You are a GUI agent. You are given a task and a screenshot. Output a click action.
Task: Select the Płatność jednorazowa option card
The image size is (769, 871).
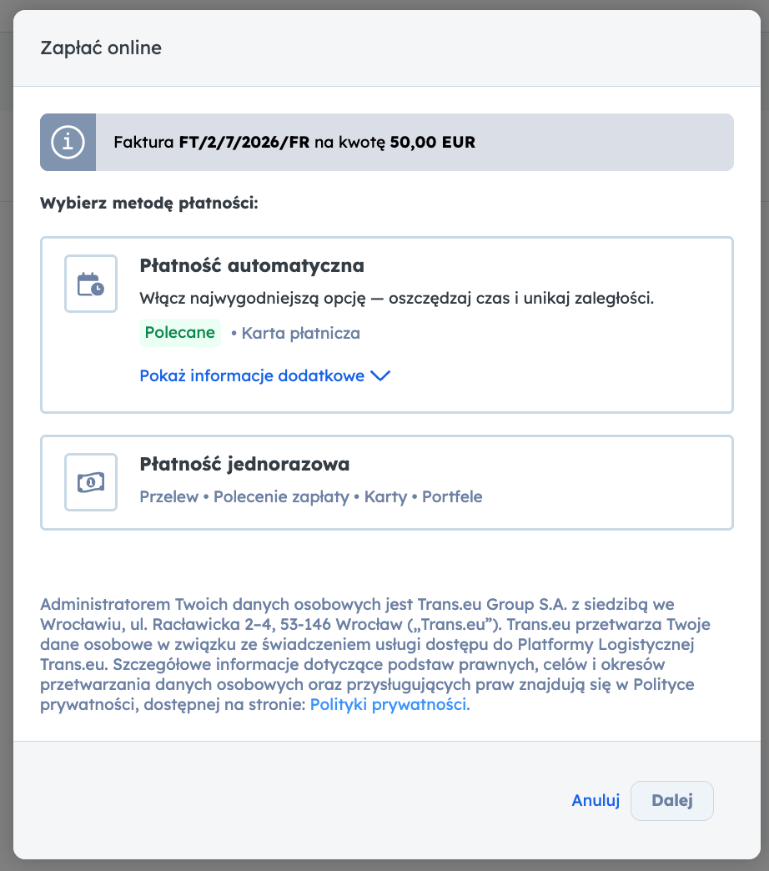pyautogui.click(x=387, y=483)
